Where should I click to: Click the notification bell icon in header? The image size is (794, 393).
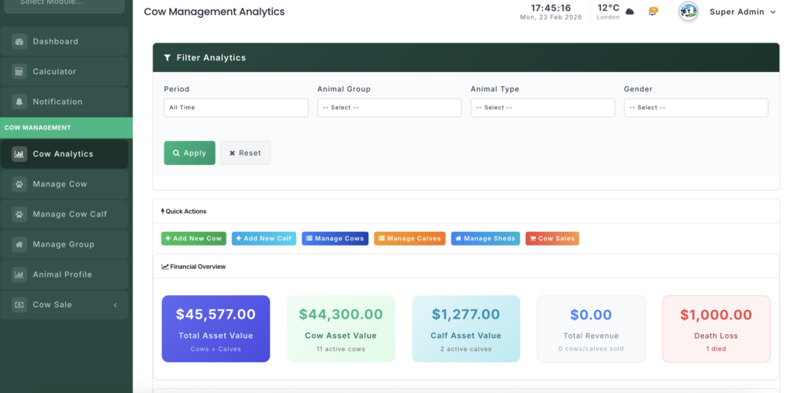(x=653, y=12)
